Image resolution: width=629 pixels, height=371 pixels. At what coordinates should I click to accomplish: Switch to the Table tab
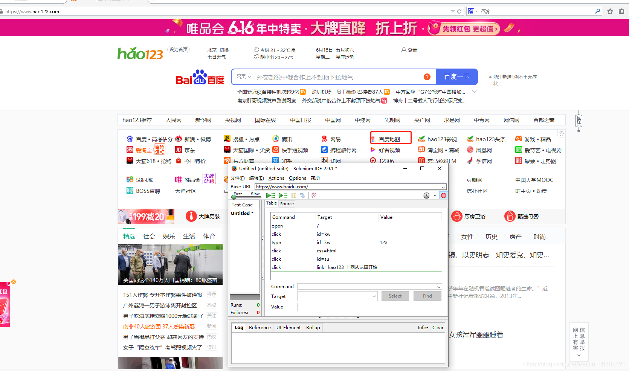(272, 203)
